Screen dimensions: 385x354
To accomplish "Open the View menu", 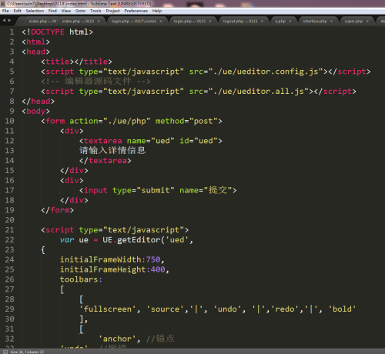I will [x=66, y=11].
